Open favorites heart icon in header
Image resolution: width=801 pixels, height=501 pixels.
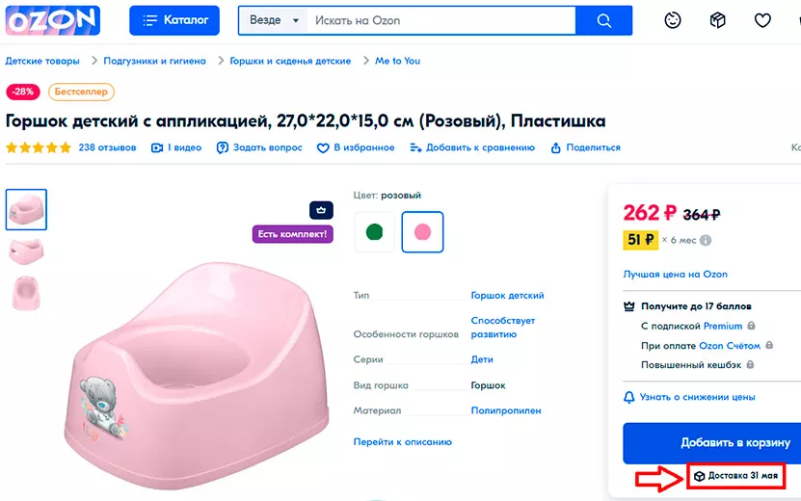point(762,20)
